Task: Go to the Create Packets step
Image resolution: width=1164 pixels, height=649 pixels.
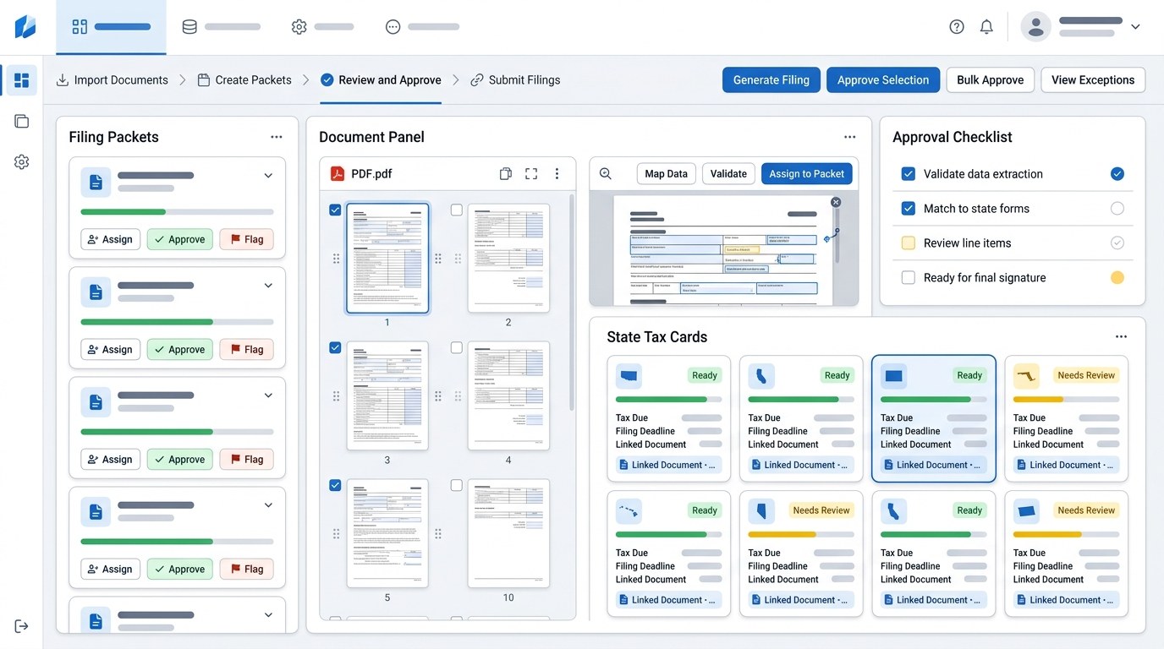Action: pos(244,80)
